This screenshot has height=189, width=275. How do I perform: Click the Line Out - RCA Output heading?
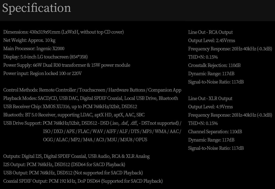click(x=210, y=32)
